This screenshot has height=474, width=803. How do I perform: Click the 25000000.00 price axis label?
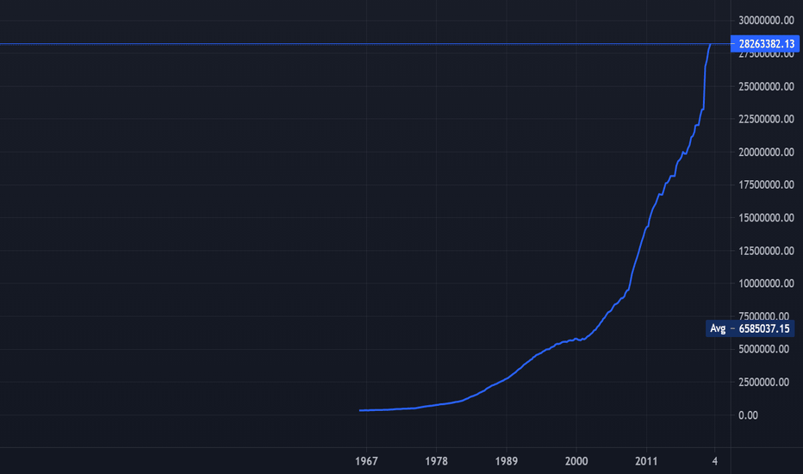(766, 86)
